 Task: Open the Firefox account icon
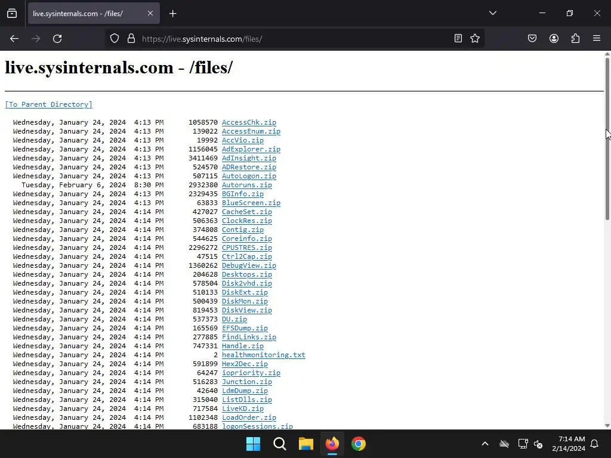tap(554, 38)
